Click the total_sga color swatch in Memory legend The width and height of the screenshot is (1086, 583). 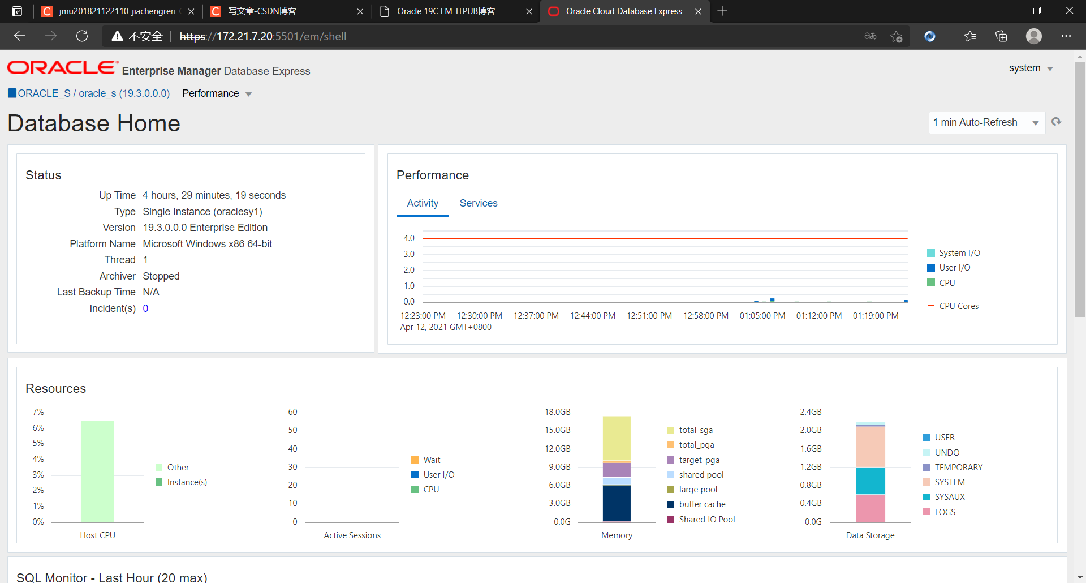671,430
